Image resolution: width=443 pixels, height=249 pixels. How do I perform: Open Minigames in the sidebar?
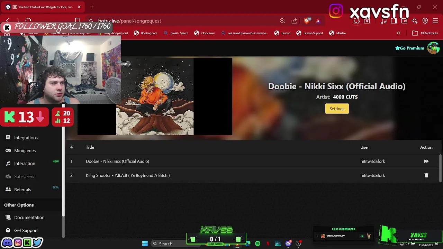pos(25,150)
